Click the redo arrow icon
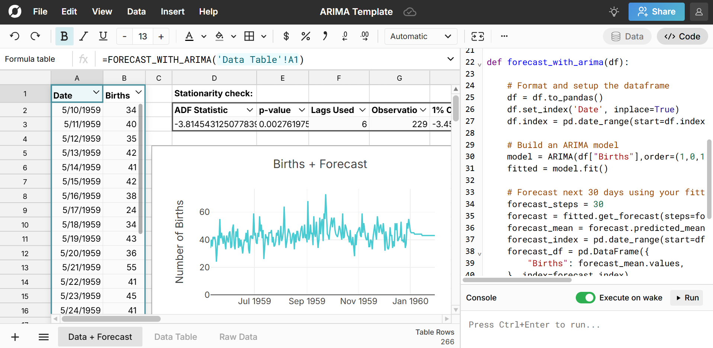 click(35, 36)
